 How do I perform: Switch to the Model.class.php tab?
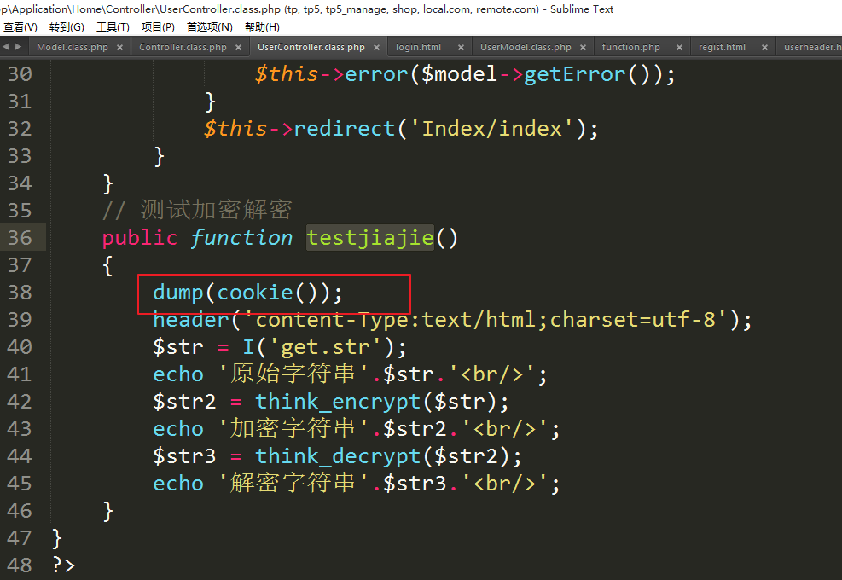[73, 48]
